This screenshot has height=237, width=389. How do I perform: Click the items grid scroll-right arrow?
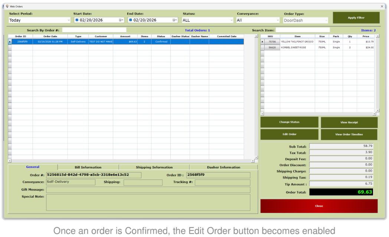374,114
